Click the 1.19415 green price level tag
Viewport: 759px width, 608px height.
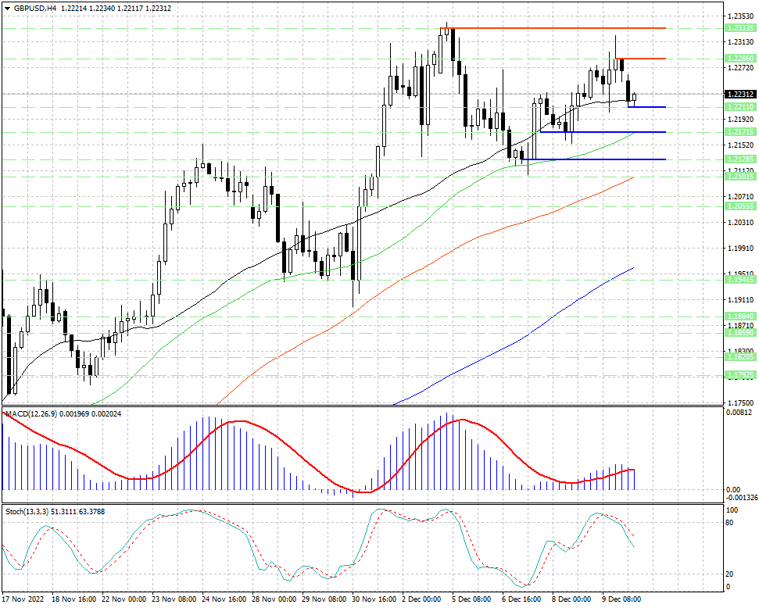[x=740, y=279]
